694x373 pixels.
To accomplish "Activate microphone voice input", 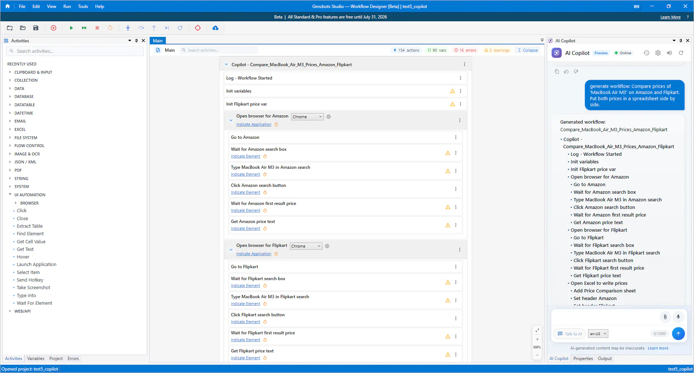I will (x=678, y=317).
